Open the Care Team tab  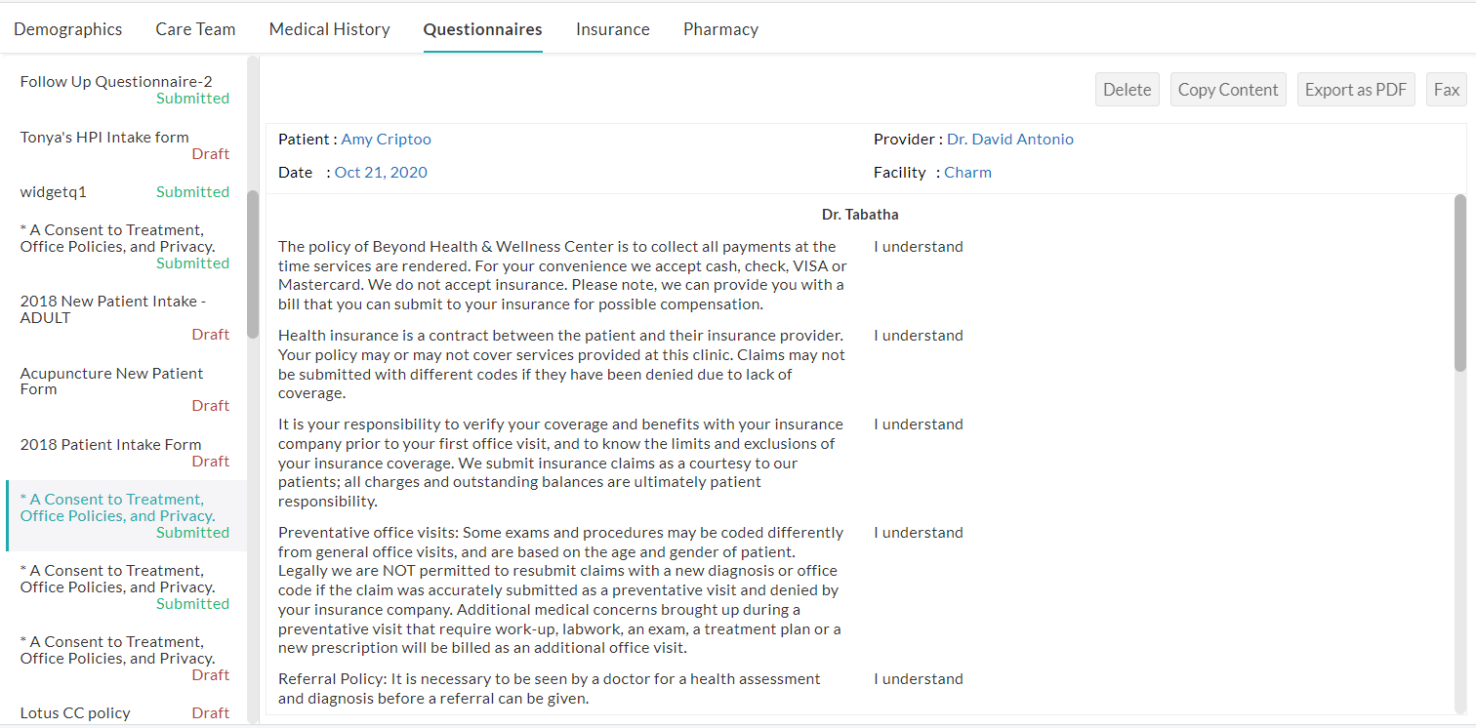coord(195,28)
